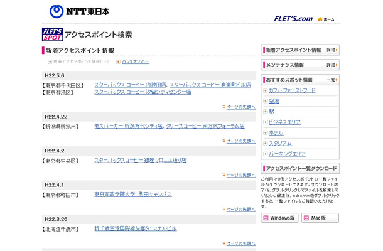This screenshot has height=251, width=383.
Task: Open スターバックスコーヒー 銀座マロニエ通り店 link
Action: click(x=141, y=161)
